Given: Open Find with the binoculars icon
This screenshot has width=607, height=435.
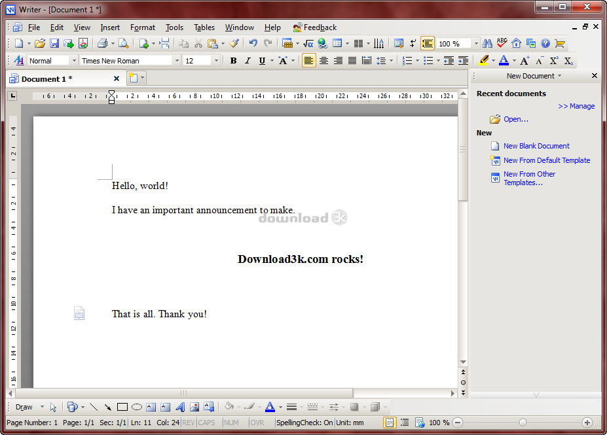Looking at the screenshot, I should tap(487, 43).
